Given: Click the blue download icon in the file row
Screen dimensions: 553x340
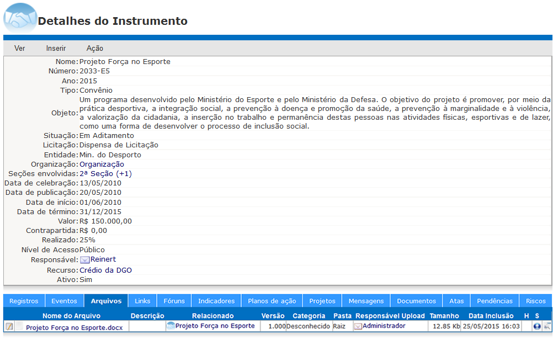Looking at the screenshot, I should (x=537, y=326).
